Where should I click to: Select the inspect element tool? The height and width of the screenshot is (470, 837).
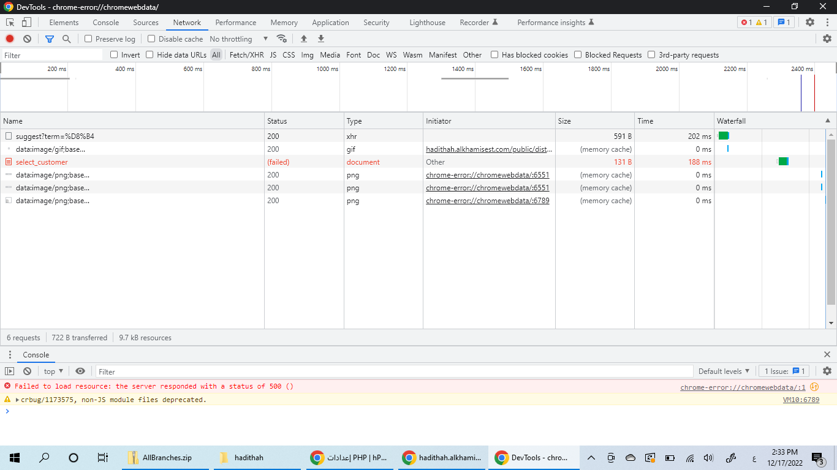pyautogui.click(x=10, y=22)
